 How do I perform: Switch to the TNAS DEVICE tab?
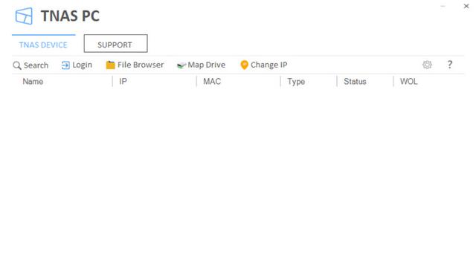[x=43, y=45]
